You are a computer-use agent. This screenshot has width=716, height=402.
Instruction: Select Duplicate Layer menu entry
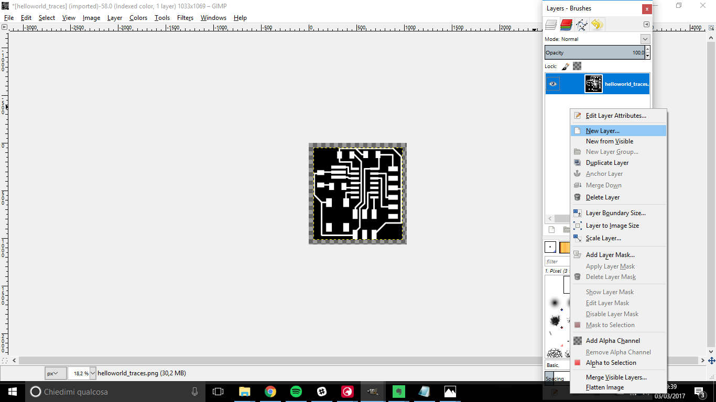[619, 163]
